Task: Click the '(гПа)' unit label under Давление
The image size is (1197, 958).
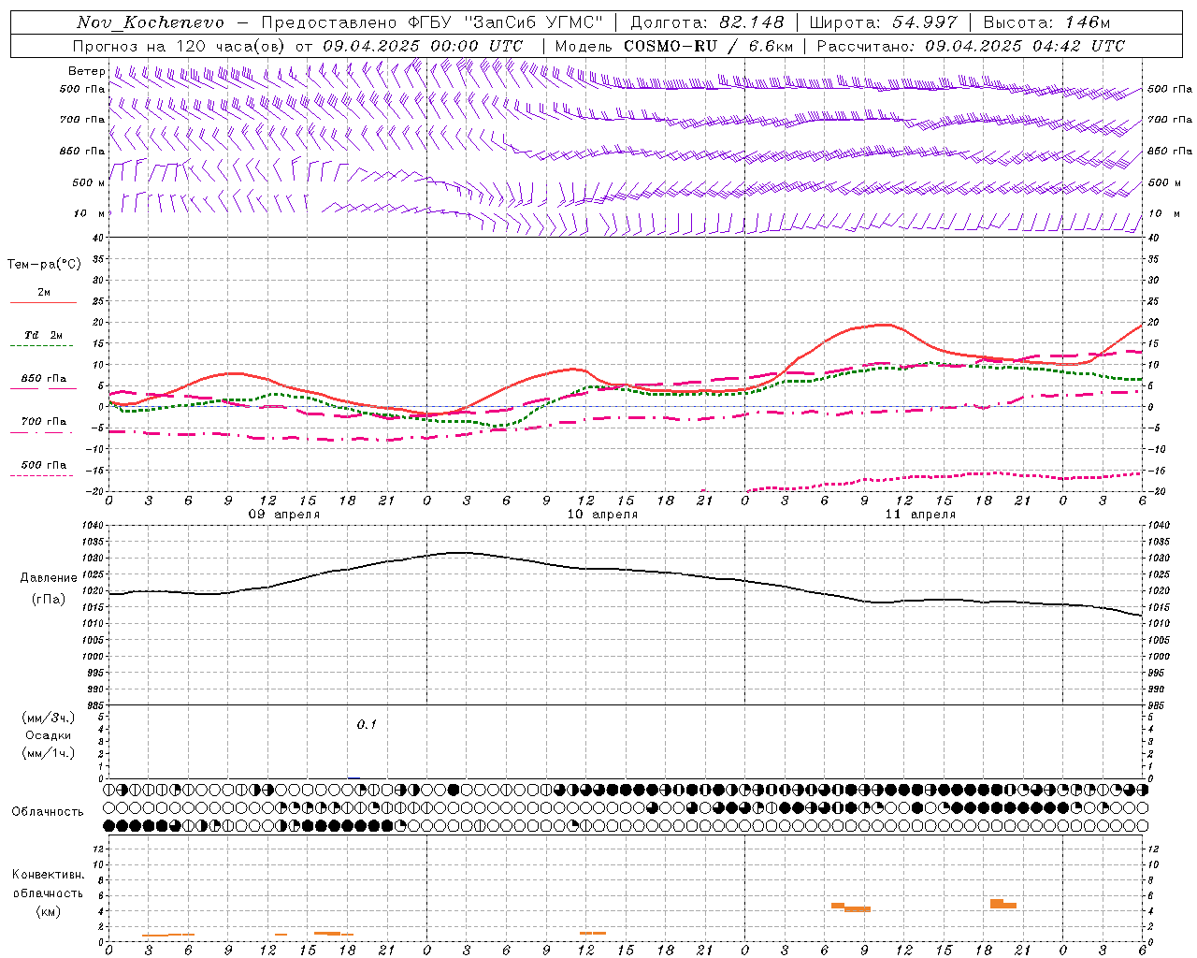Action: (x=49, y=600)
